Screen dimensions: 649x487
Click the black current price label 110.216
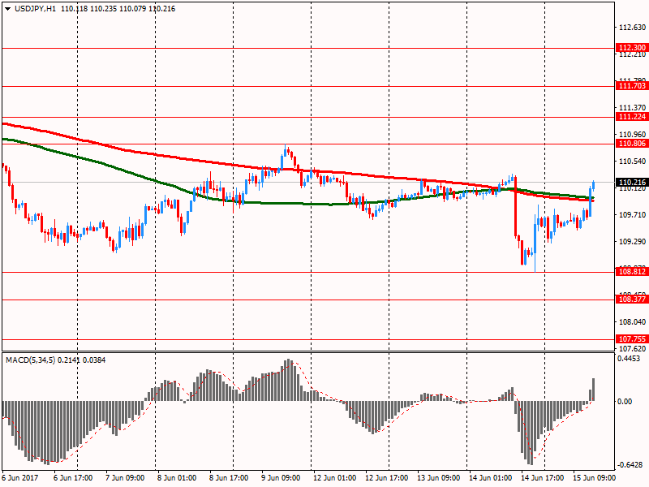pos(632,183)
